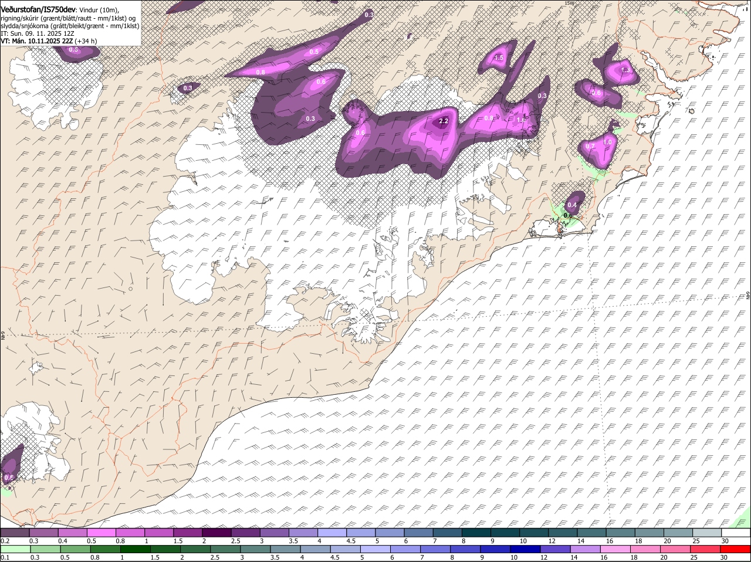751x562 pixels.
Task: Click the 'VT: Mán. 10.11.2025 22Z' valid time
Action: 36,41
